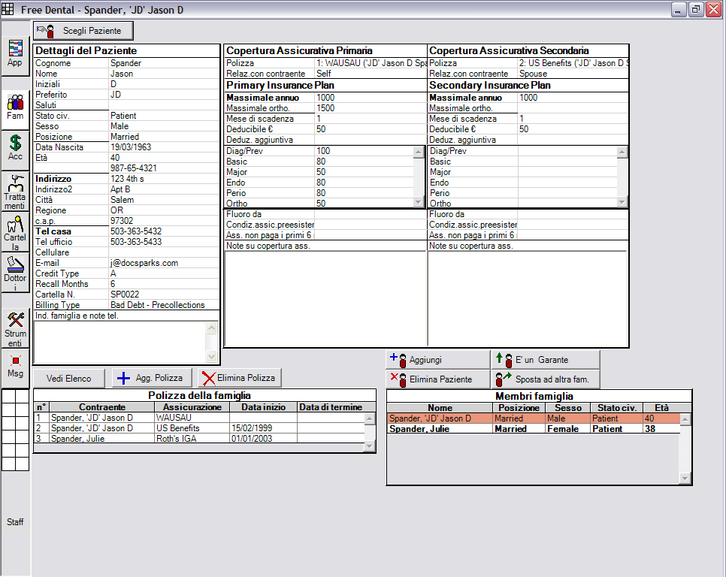Viewport: 726px width, 577px height.
Task: Open the App appointments module in sidebar
Action: click(x=15, y=56)
